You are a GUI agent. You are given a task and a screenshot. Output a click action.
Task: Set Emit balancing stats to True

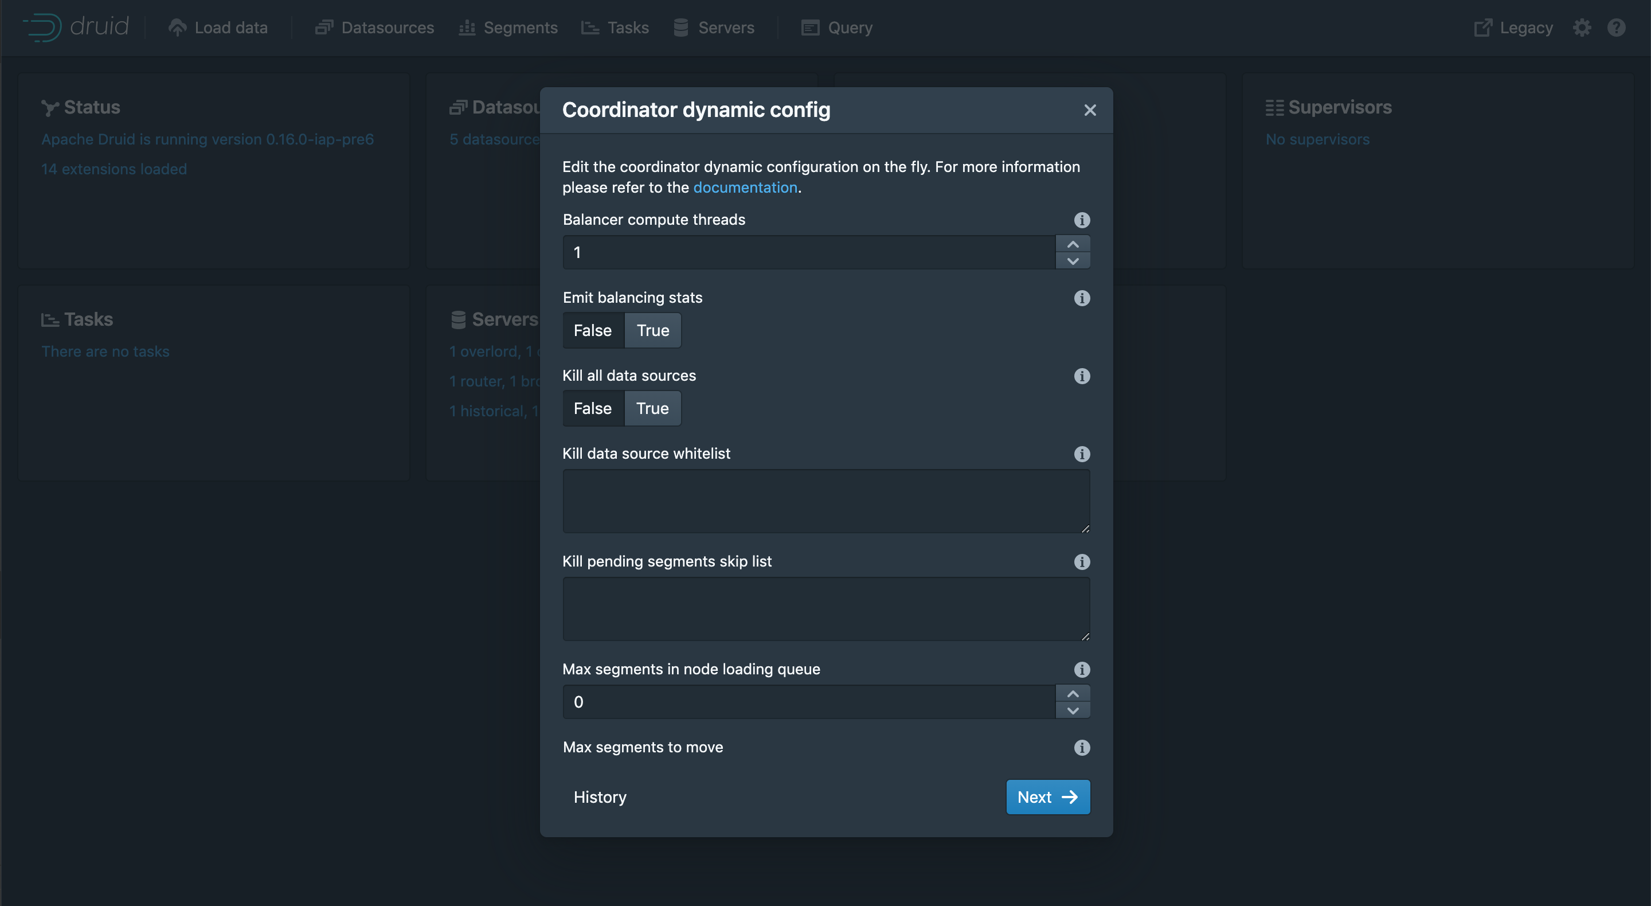[653, 330]
